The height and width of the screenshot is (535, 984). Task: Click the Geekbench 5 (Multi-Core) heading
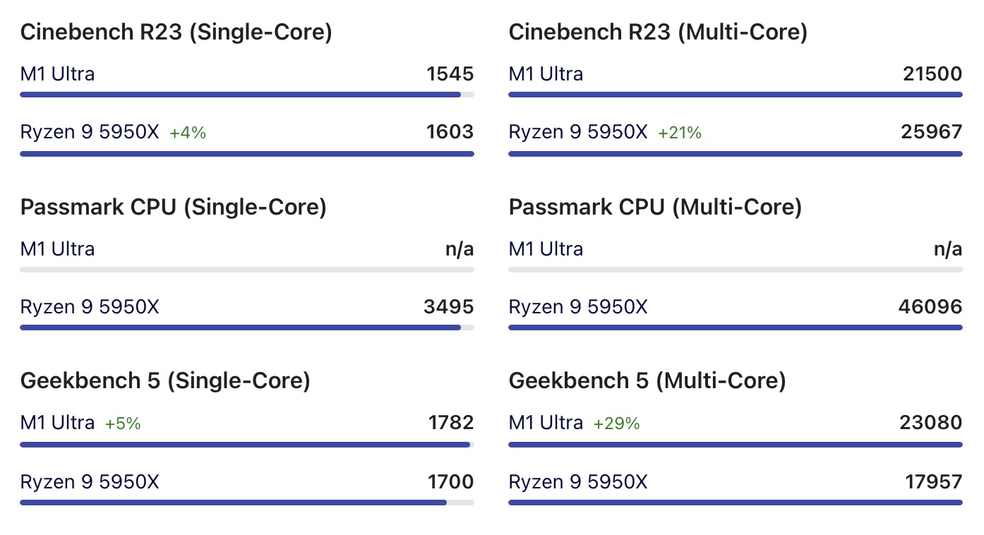(647, 381)
